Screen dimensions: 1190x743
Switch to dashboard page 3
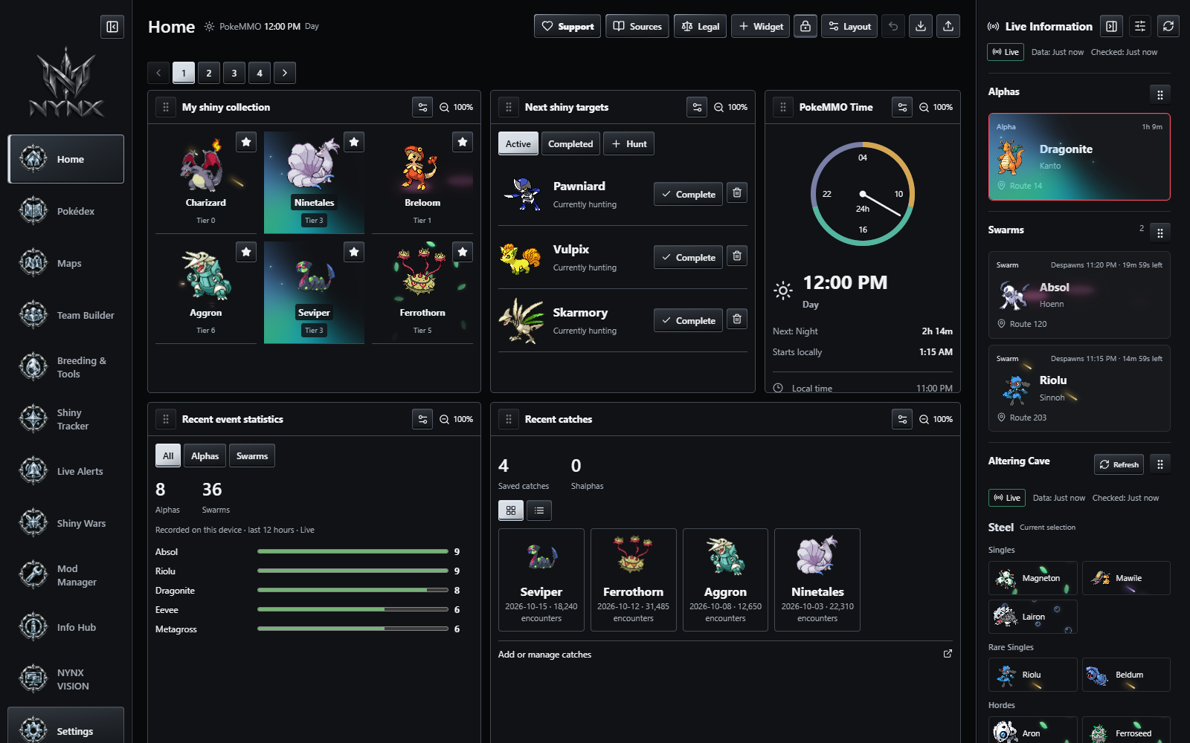coord(234,73)
